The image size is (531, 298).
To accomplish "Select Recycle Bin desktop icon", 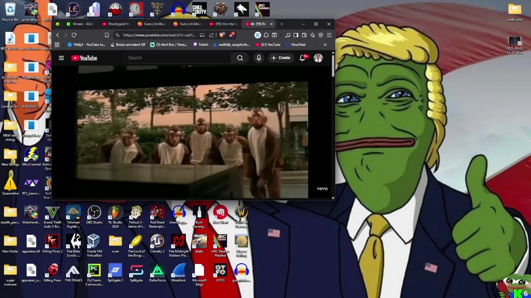I will 10,12.
